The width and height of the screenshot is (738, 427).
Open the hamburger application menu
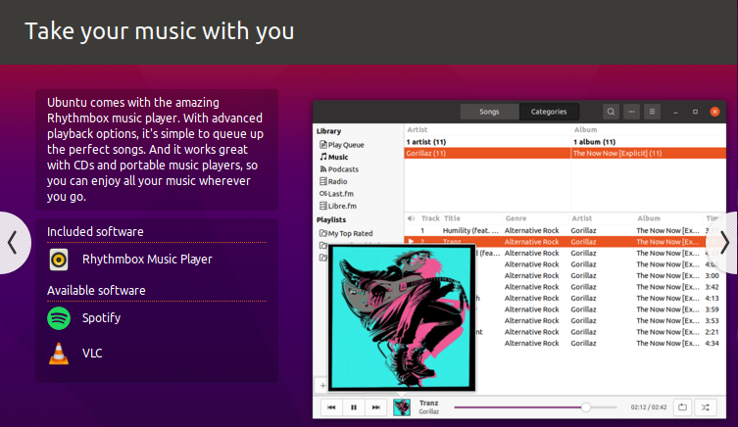click(x=653, y=112)
